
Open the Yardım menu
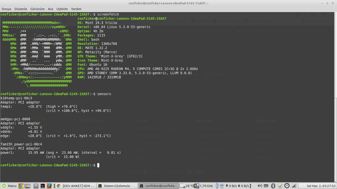(x=76, y=9)
